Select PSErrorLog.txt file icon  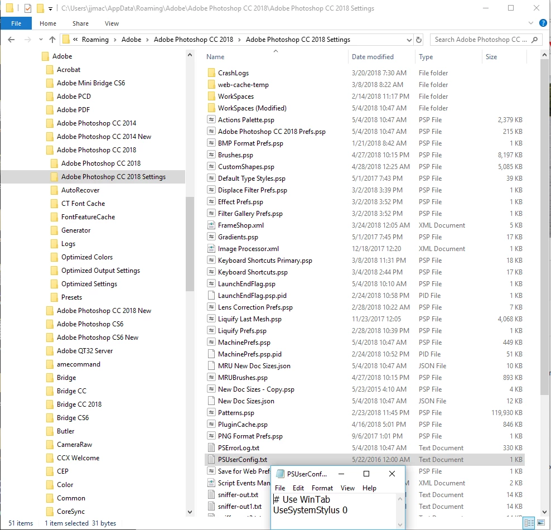211,448
